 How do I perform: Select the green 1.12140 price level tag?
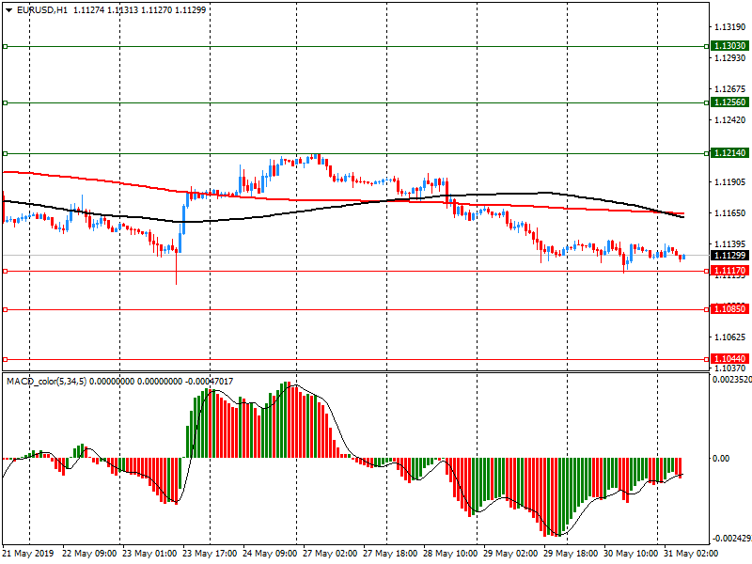point(729,152)
